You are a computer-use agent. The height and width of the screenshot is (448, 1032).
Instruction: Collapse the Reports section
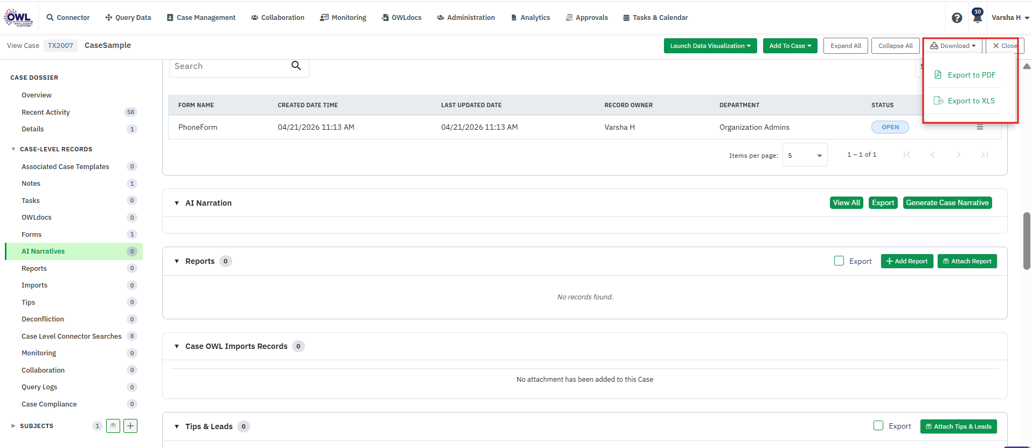coord(177,261)
